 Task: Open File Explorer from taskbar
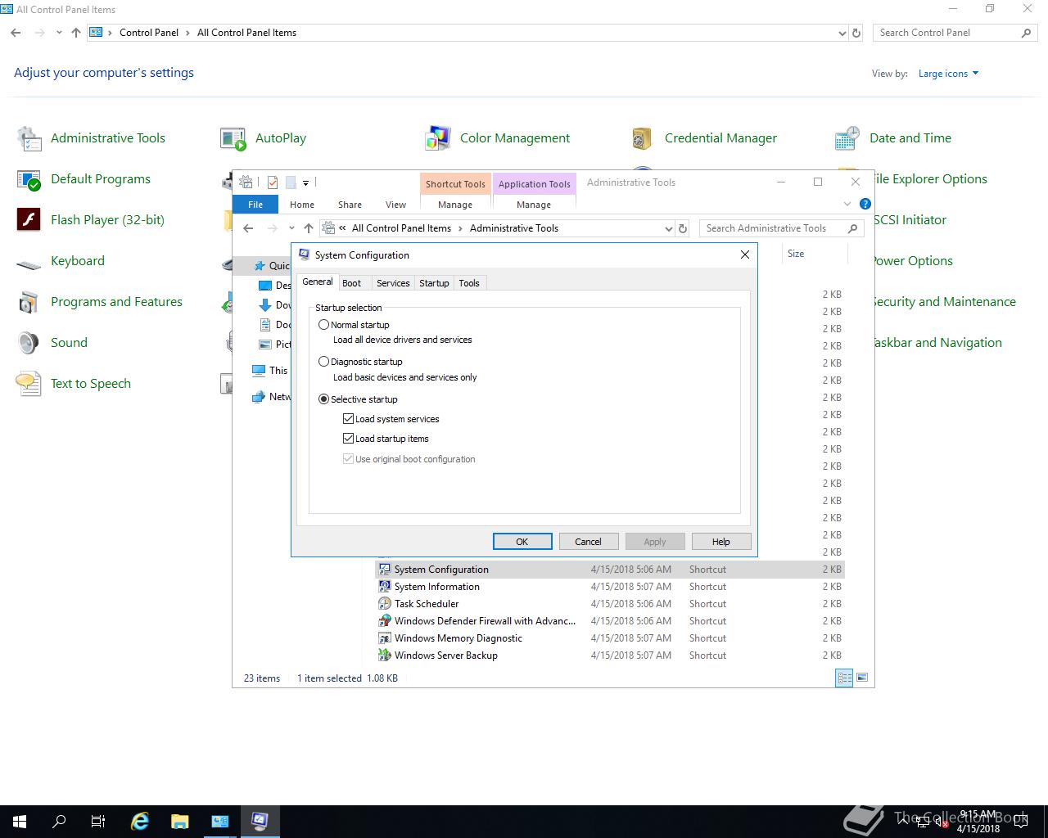(x=179, y=821)
